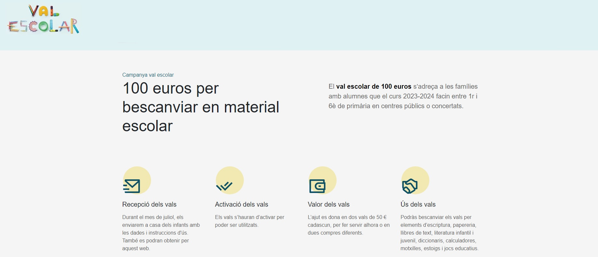This screenshot has width=598, height=257.
Task: Click the wallet icon above Valor dels vals
Action: click(x=317, y=186)
